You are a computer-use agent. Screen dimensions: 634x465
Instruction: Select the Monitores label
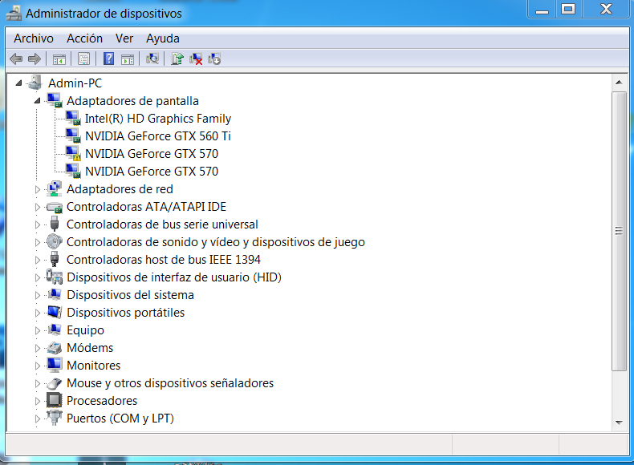(93, 366)
